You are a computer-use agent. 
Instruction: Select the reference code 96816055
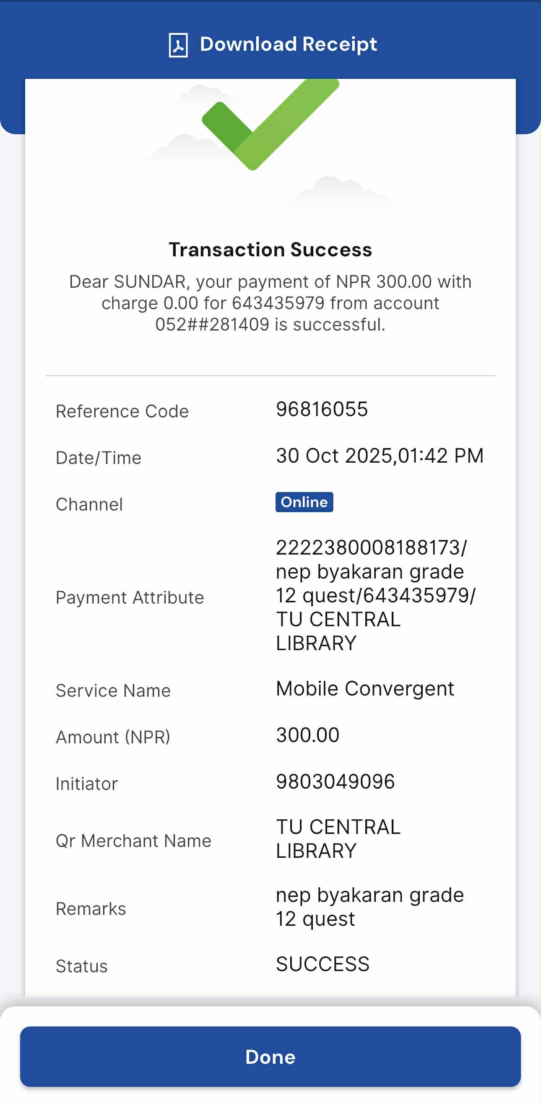321,409
